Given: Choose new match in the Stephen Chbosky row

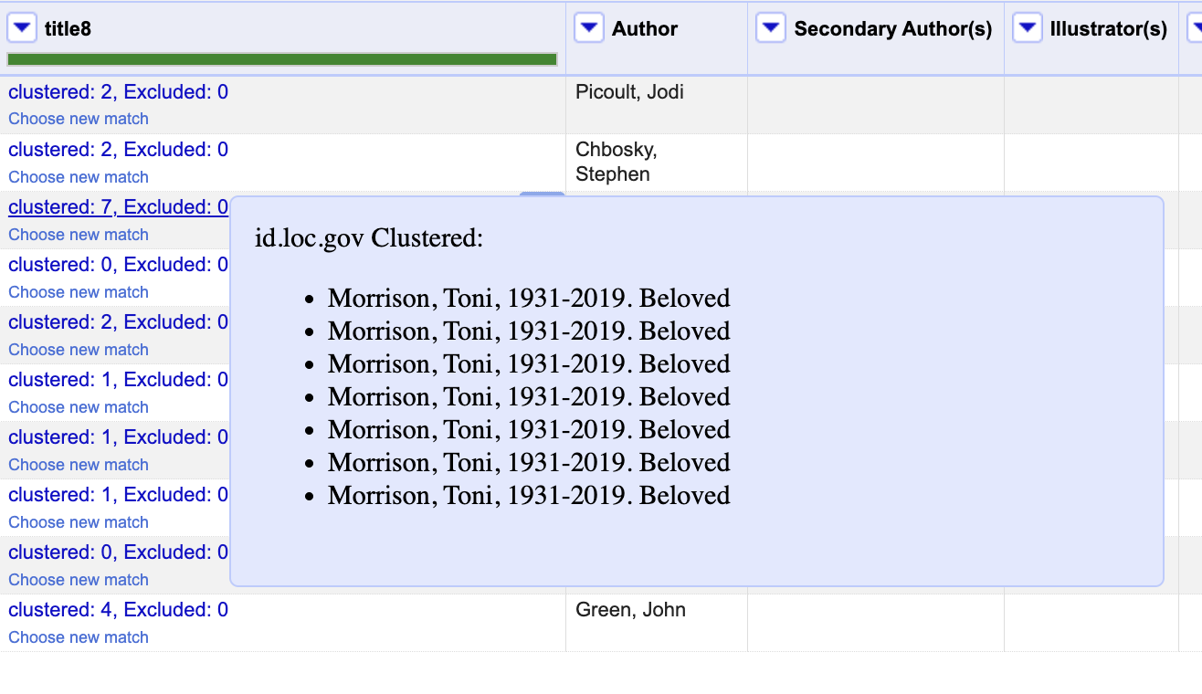Looking at the screenshot, I should click(79, 177).
